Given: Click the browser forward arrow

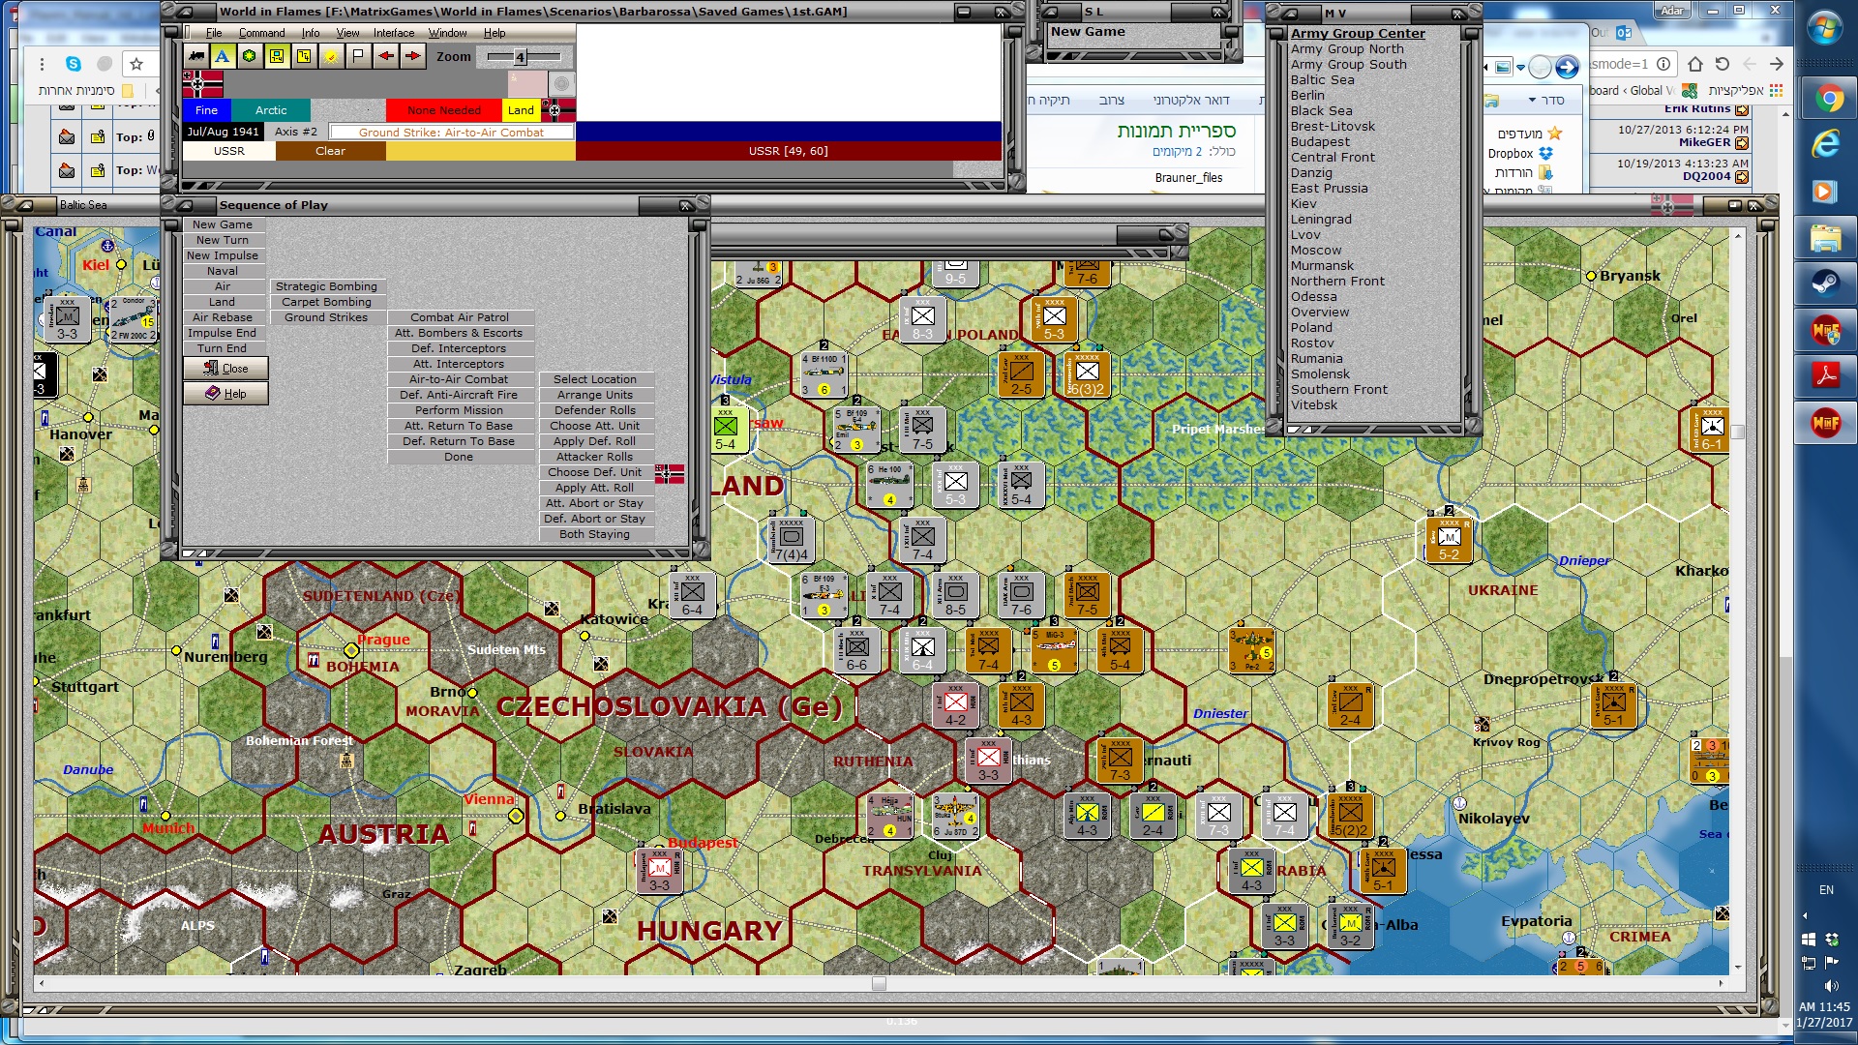Looking at the screenshot, I should tap(1777, 64).
